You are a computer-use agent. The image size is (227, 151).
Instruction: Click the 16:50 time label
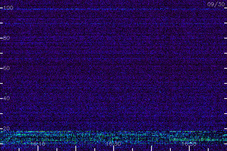(189, 144)
